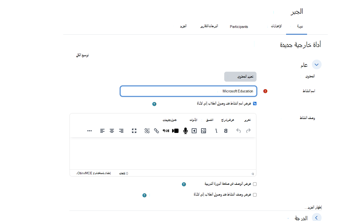Insert an image using the picture icon
356x221 pixels.
204,131
